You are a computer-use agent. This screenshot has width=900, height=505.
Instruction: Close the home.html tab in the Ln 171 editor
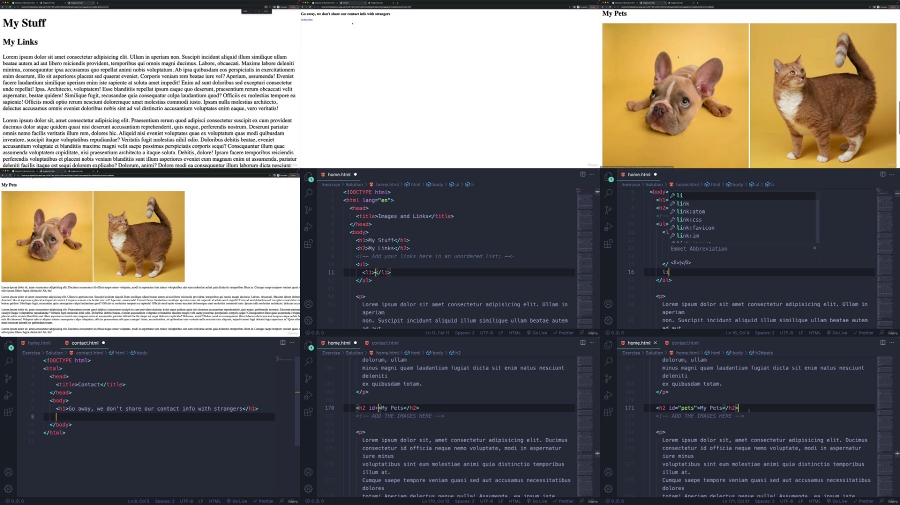tap(655, 343)
